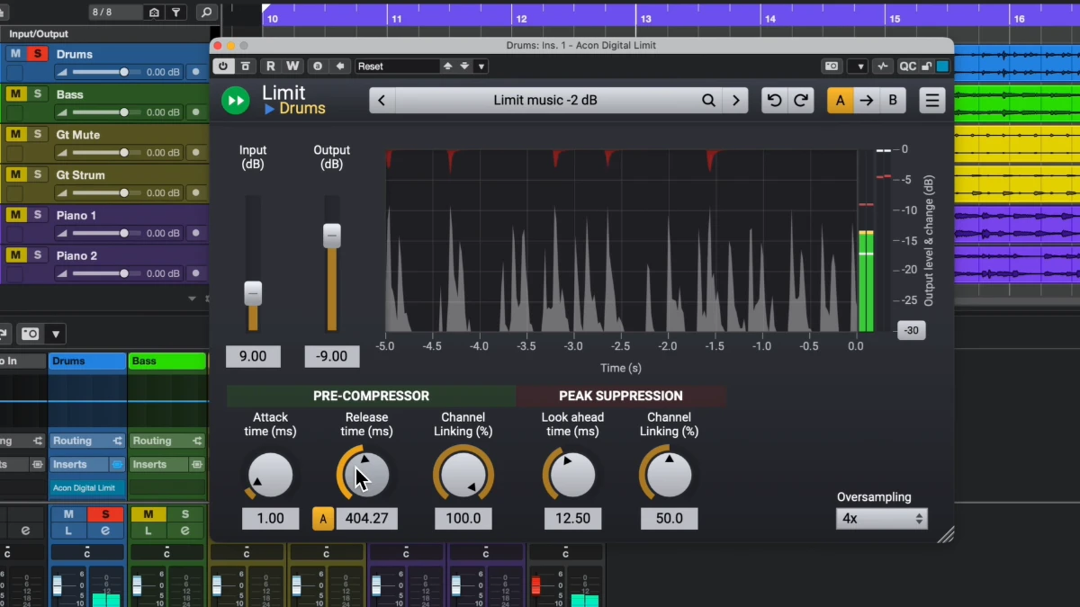Open the track list search magnifier
The image size is (1080, 607).
(207, 13)
